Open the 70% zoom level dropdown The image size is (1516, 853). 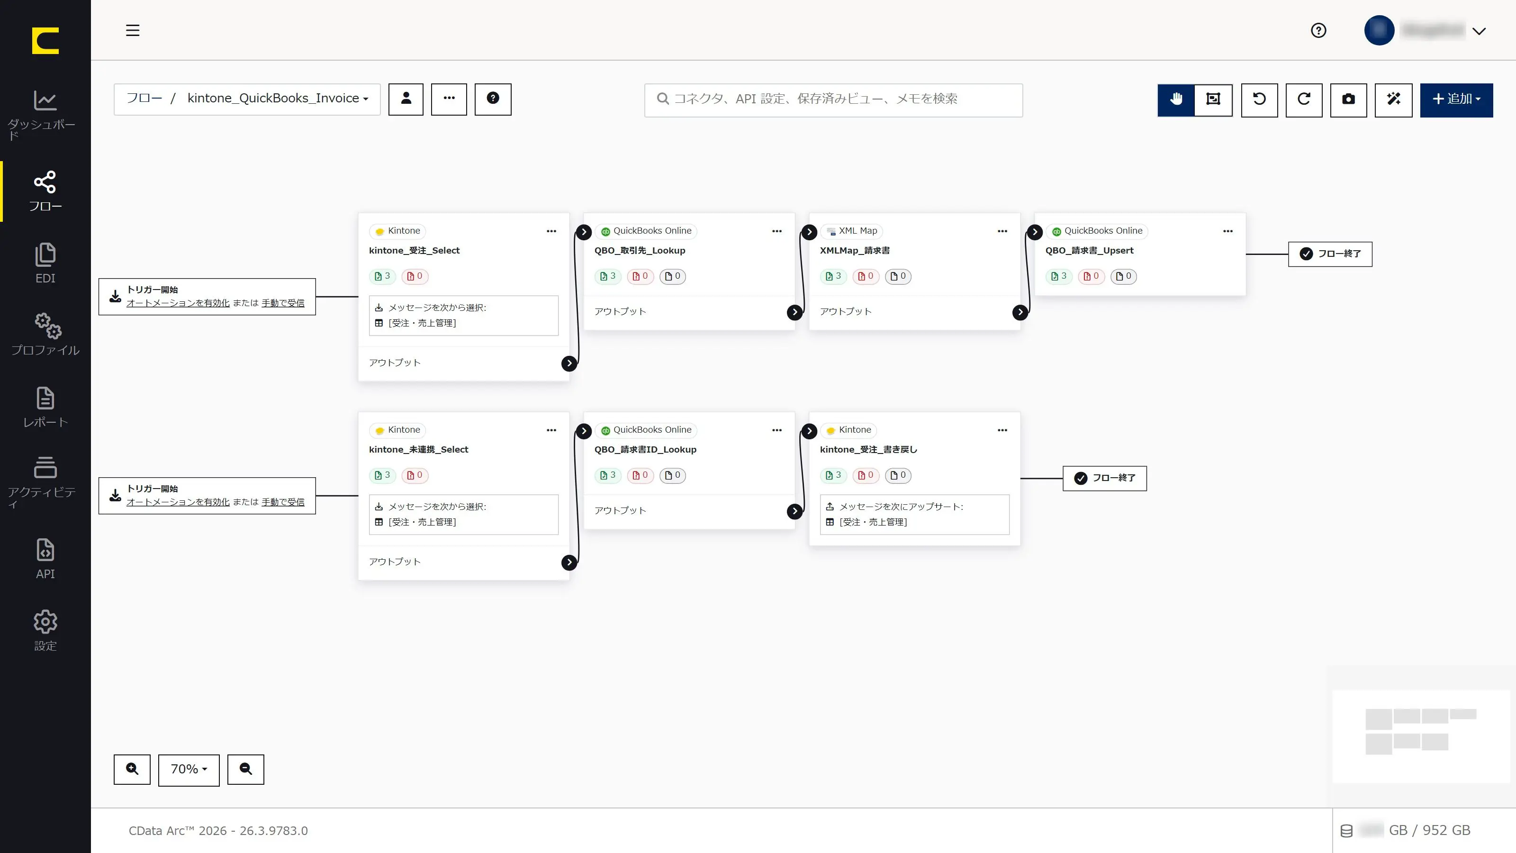[189, 770]
